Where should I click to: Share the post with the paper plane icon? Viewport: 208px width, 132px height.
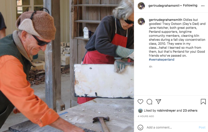[x=158, y=101]
